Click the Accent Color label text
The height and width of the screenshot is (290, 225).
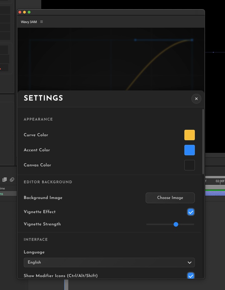pyautogui.click(x=37, y=150)
